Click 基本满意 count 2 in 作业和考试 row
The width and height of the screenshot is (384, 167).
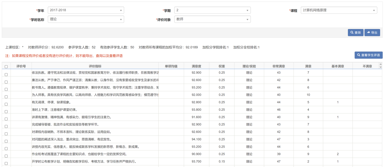click(338, 154)
